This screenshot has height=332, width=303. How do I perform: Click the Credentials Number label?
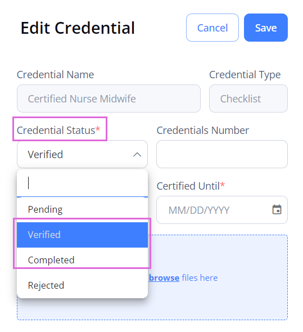click(203, 130)
